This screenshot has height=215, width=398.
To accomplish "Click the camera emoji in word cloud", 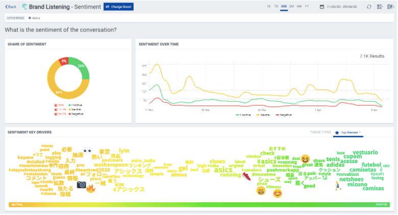I will click(81, 185).
